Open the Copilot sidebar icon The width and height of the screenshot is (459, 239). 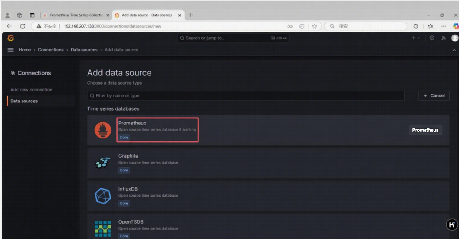455,26
